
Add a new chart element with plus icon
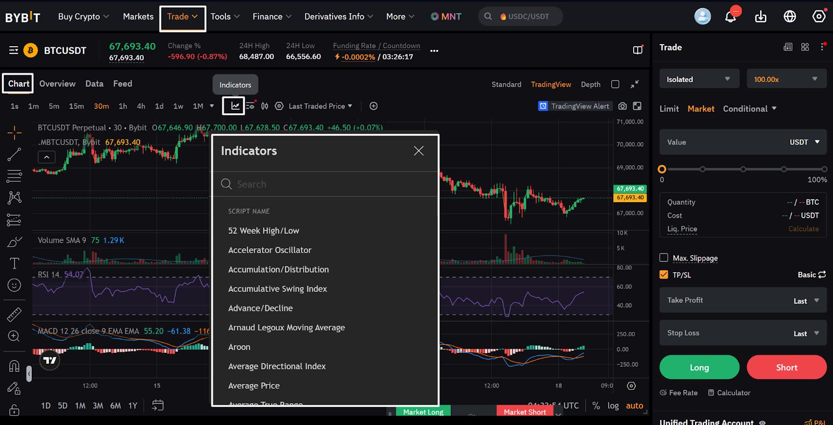pos(373,106)
